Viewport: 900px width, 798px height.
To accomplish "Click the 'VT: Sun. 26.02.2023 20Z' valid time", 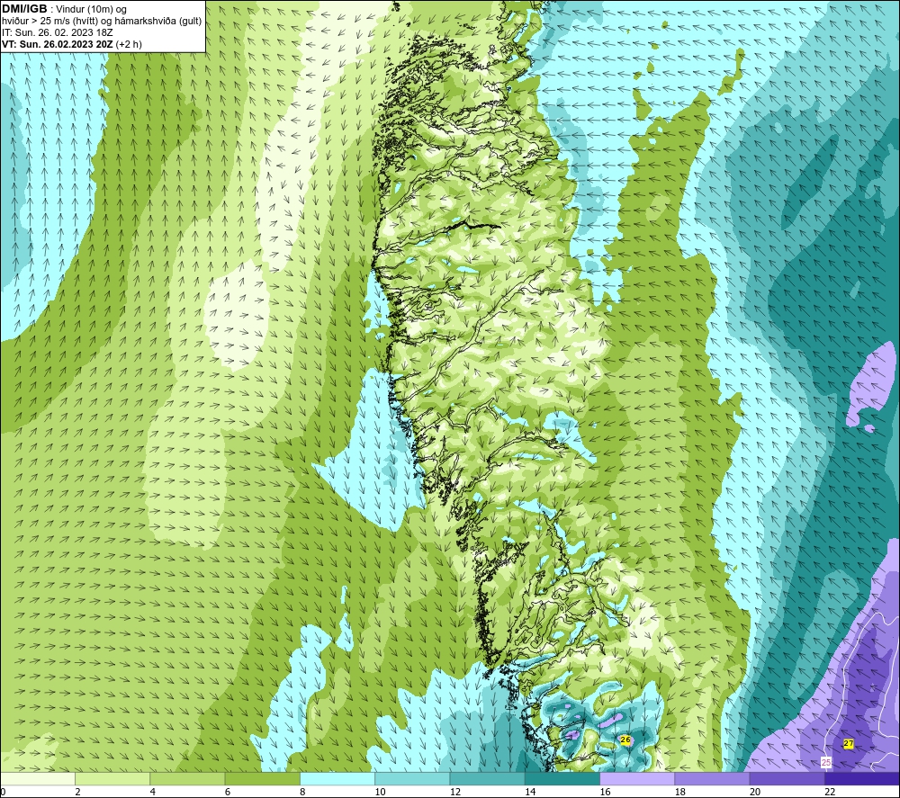I will [58, 44].
